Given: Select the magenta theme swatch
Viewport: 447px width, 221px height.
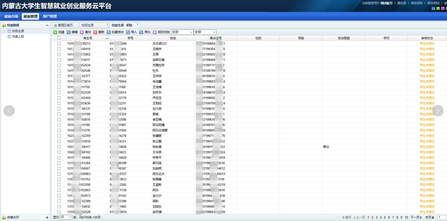Looking at the screenshot, I should point(443,9).
